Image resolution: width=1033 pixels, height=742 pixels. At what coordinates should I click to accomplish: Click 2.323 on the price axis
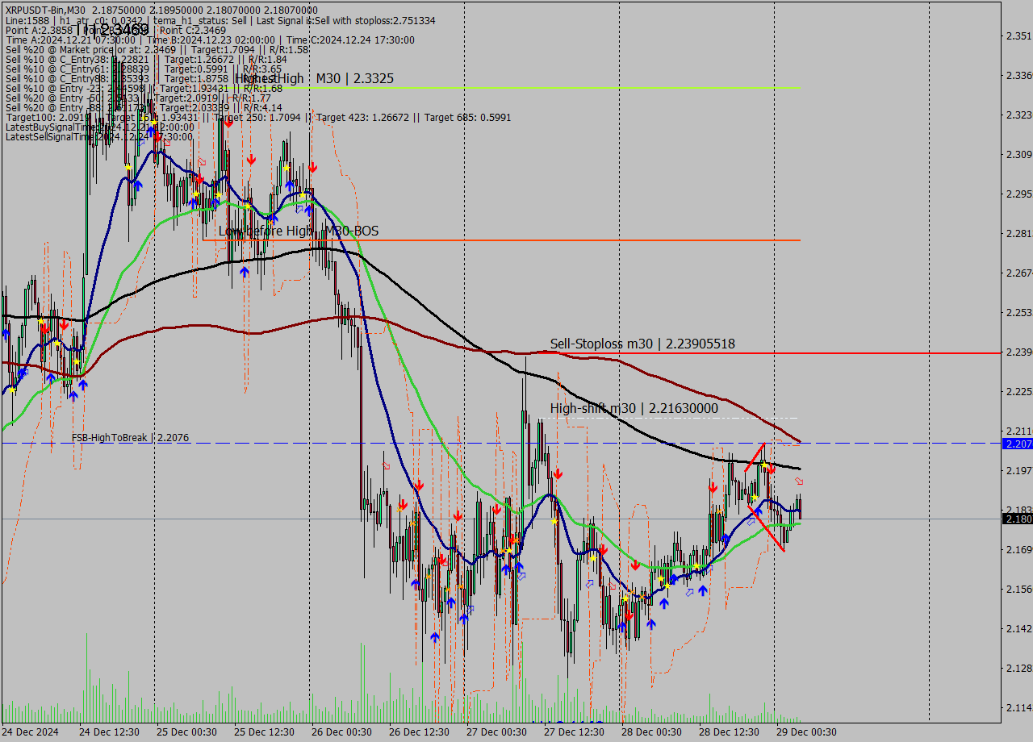click(1019, 115)
